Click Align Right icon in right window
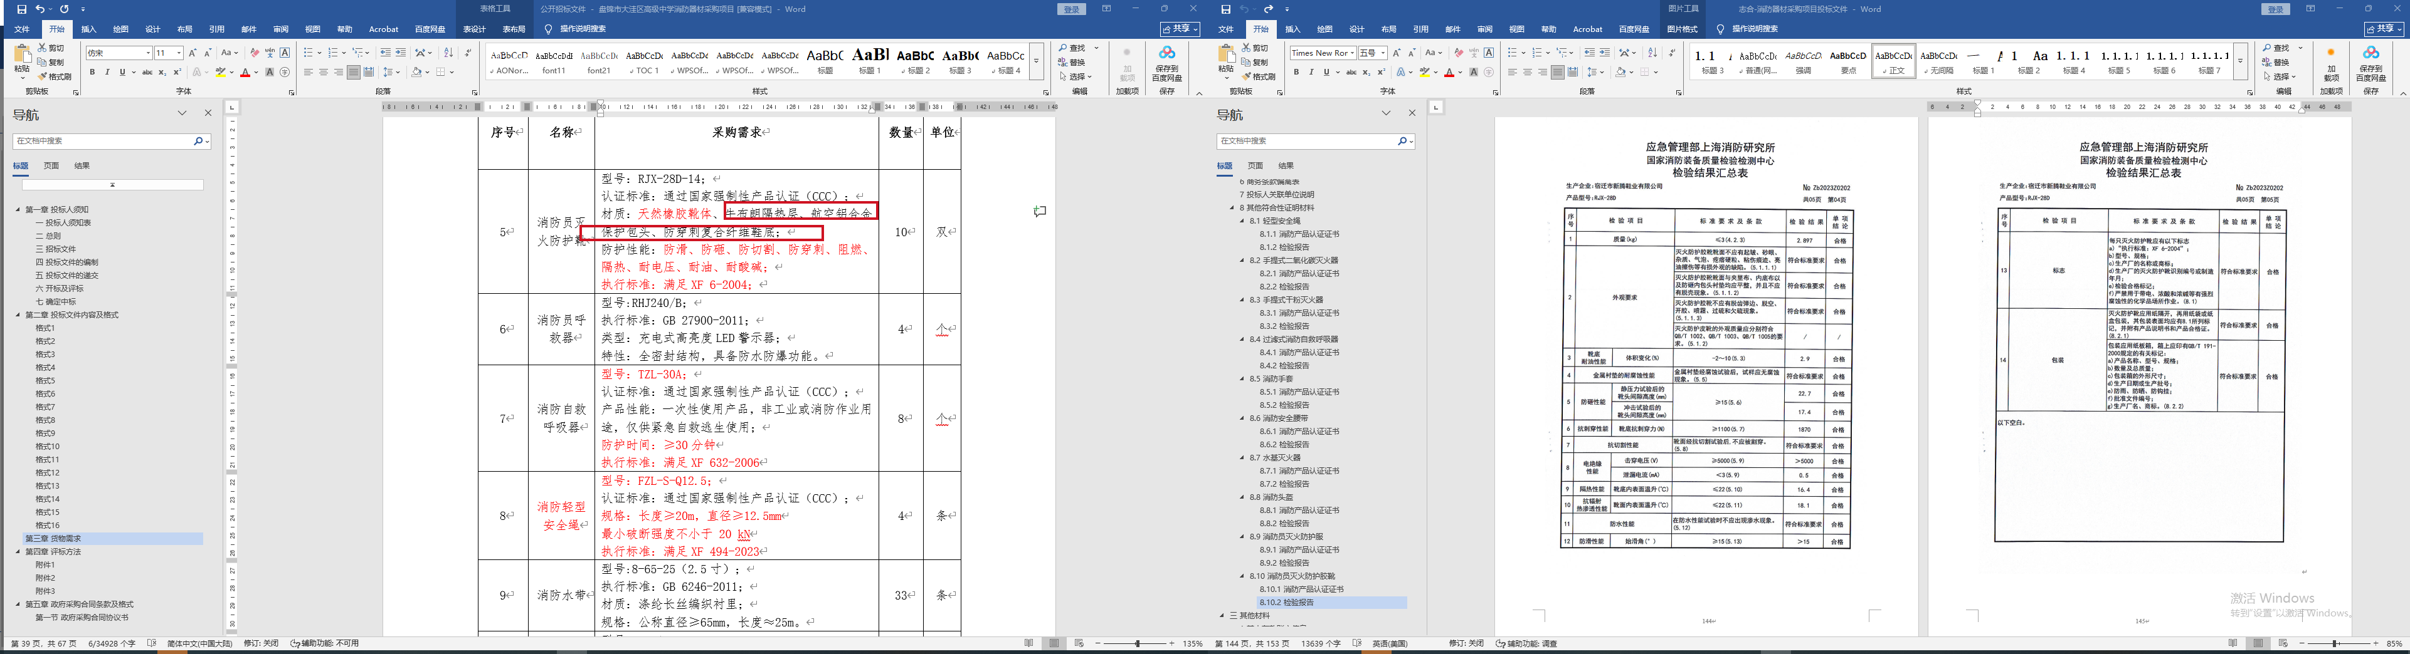 pyautogui.click(x=1543, y=72)
